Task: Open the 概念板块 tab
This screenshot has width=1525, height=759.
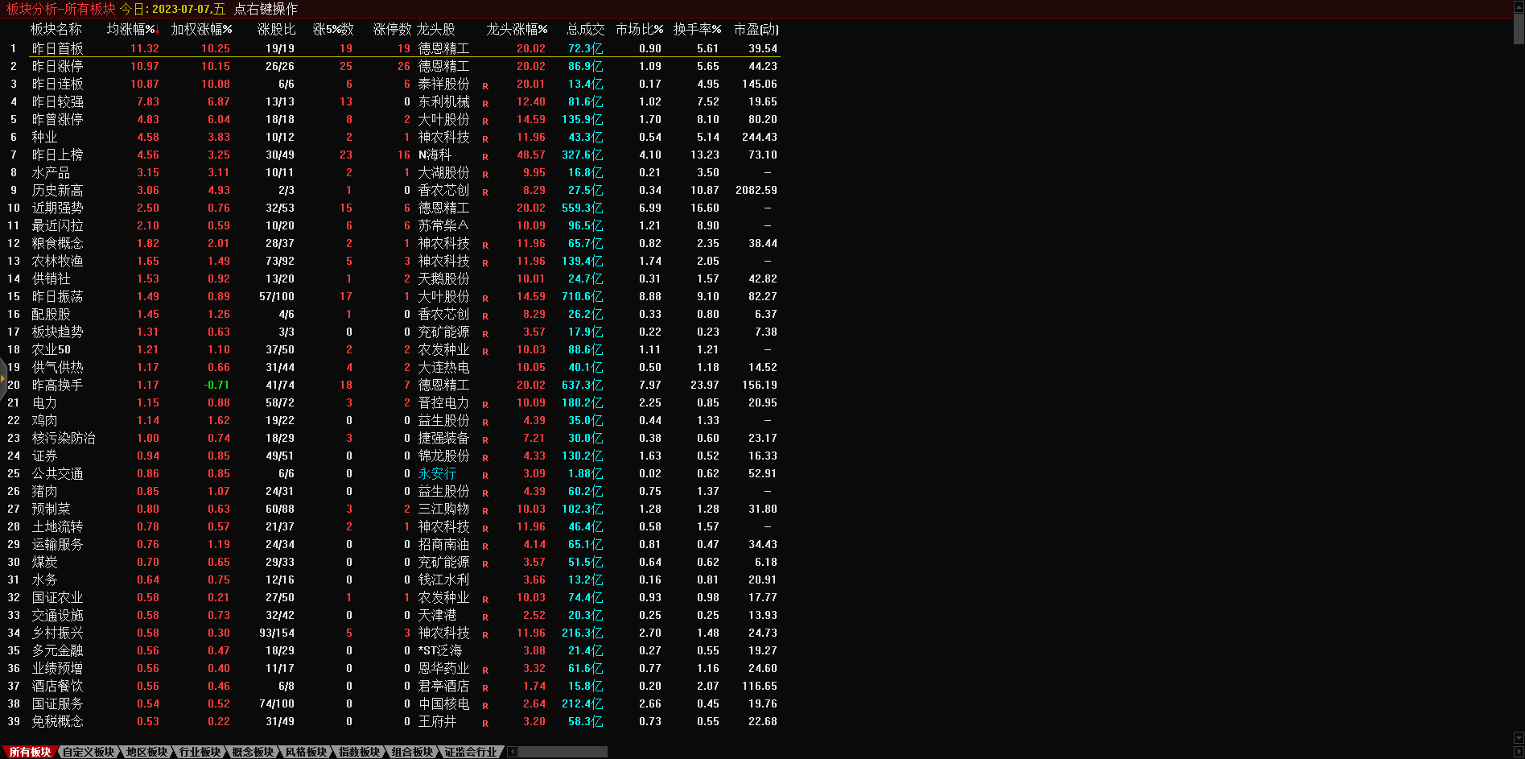Action: [x=253, y=752]
